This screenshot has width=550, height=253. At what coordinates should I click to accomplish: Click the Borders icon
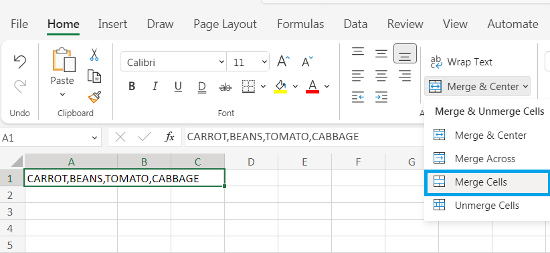tap(248, 86)
